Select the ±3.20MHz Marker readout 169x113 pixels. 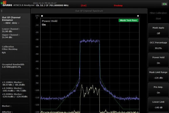click(x=13, y=83)
